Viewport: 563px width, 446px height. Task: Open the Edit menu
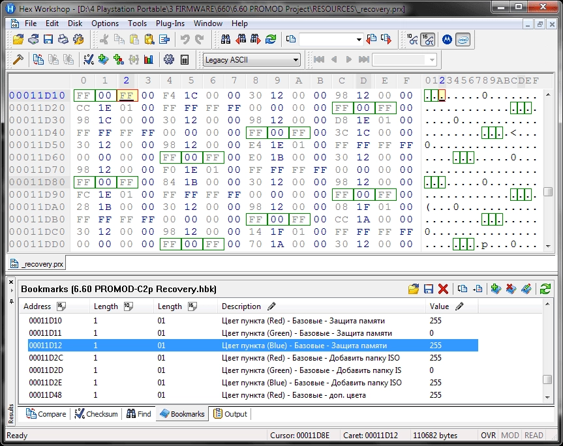[x=52, y=23]
